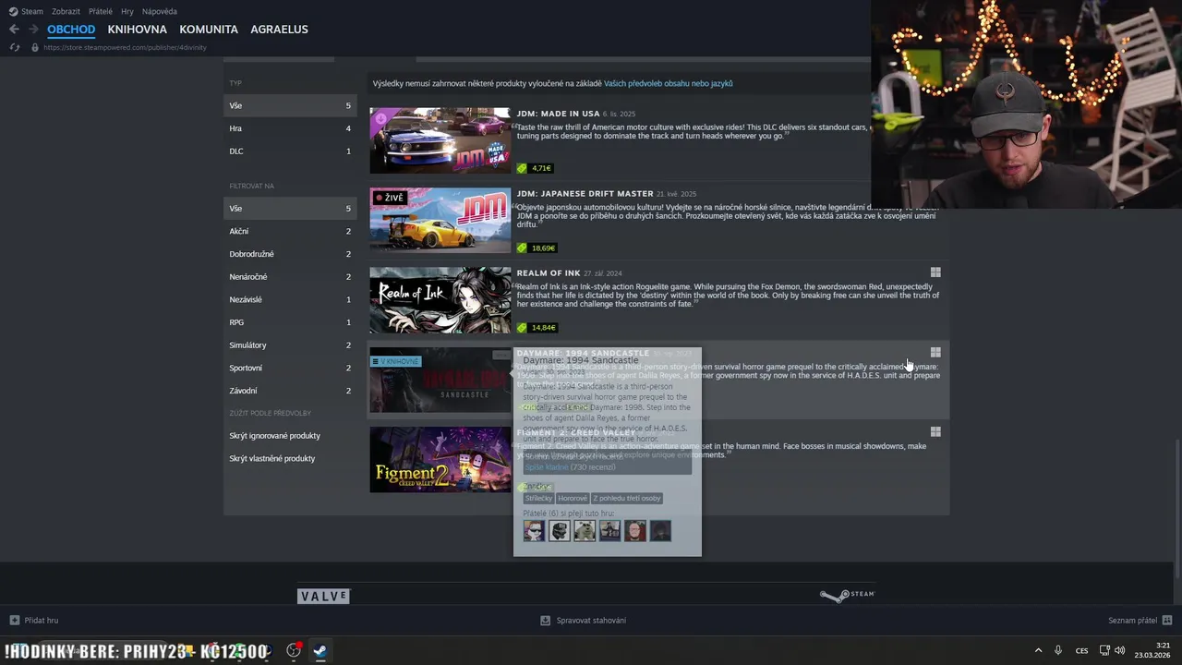Screen dimensions: 1182x665
Task: Click the Realm of Ink thumbnail
Action: [x=440, y=300]
